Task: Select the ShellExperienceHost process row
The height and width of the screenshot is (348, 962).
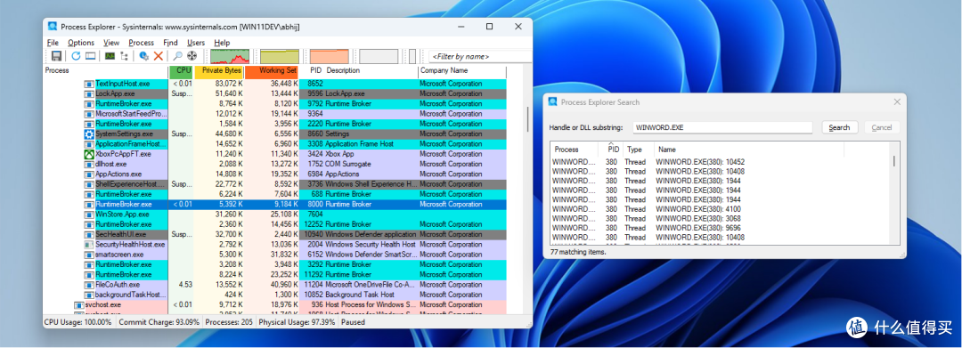Action: (276, 184)
